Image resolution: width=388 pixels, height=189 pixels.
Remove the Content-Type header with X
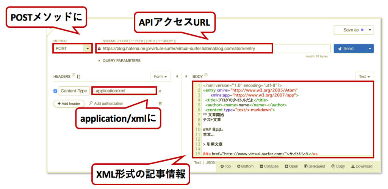pyautogui.click(x=160, y=91)
